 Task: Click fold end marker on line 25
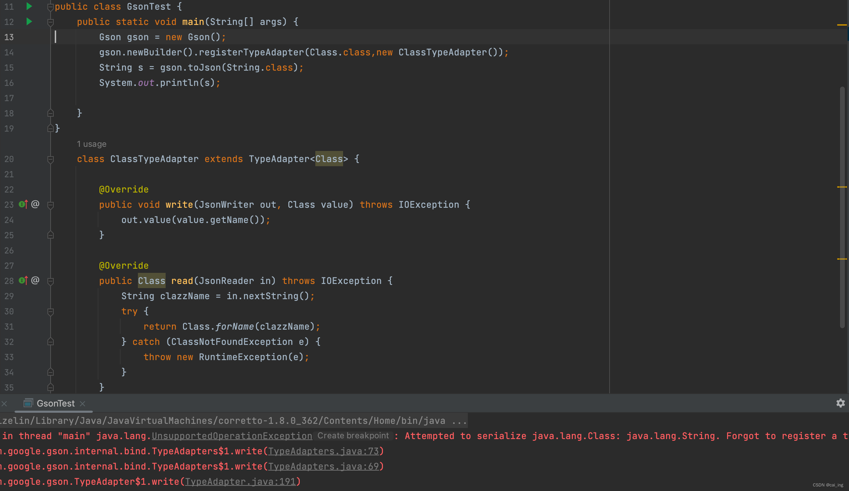(51, 235)
